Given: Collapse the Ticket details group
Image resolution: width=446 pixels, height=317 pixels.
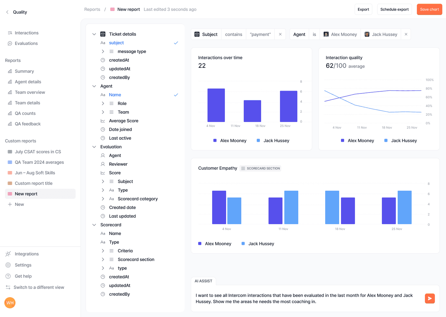Looking at the screenshot, I should tap(94, 34).
